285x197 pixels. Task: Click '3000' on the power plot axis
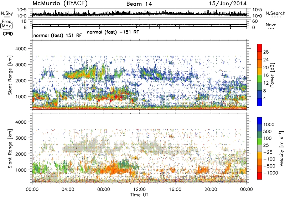tap(21, 65)
